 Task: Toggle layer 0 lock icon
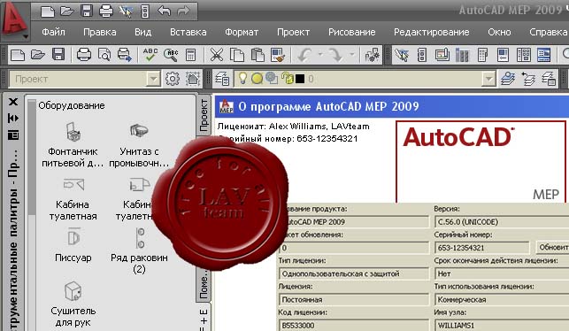coord(287,79)
